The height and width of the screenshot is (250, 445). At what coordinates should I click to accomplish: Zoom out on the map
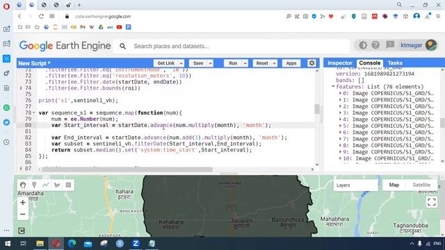[x=23, y=215]
